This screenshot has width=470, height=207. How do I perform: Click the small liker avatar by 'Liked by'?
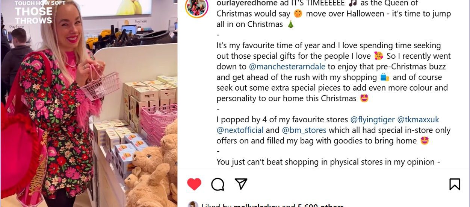(193, 204)
